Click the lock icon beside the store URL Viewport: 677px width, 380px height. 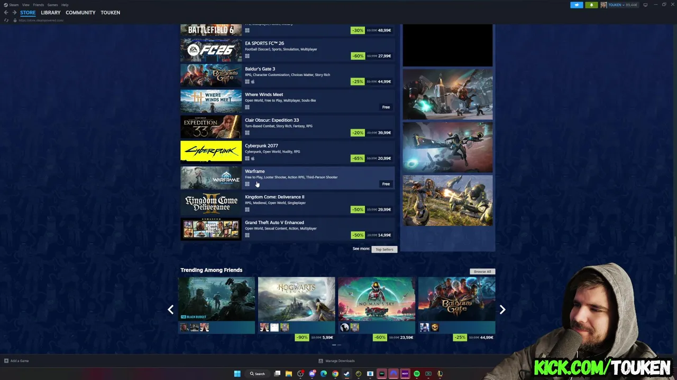pos(15,20)
